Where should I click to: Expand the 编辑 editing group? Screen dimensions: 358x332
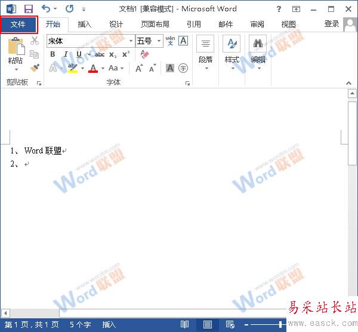(x=258, y=53)
